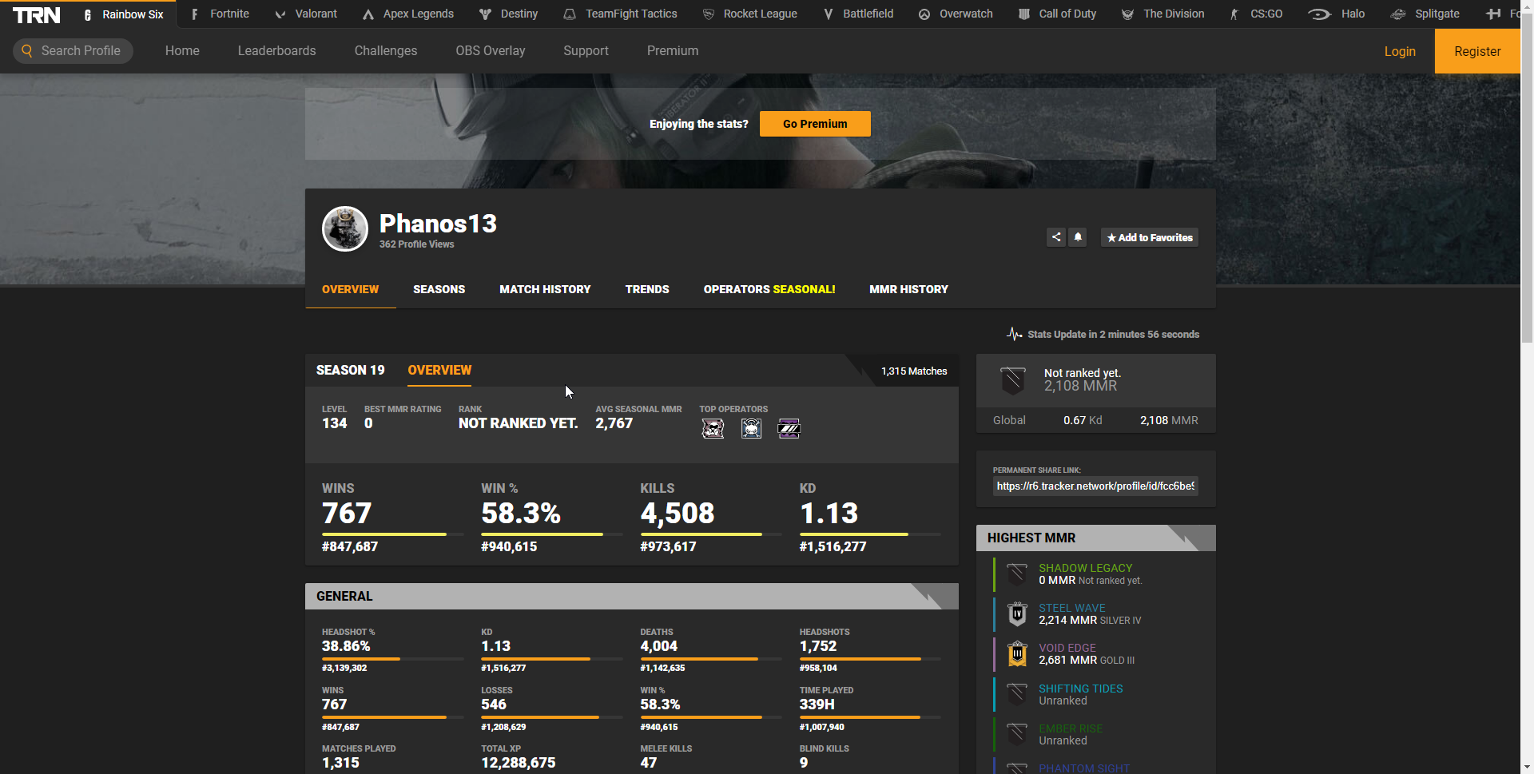The height and width of the screenshot is (774, 1534).
Task: Click the Void Edge Gold III rank badge
Action: click(1017, 654)
